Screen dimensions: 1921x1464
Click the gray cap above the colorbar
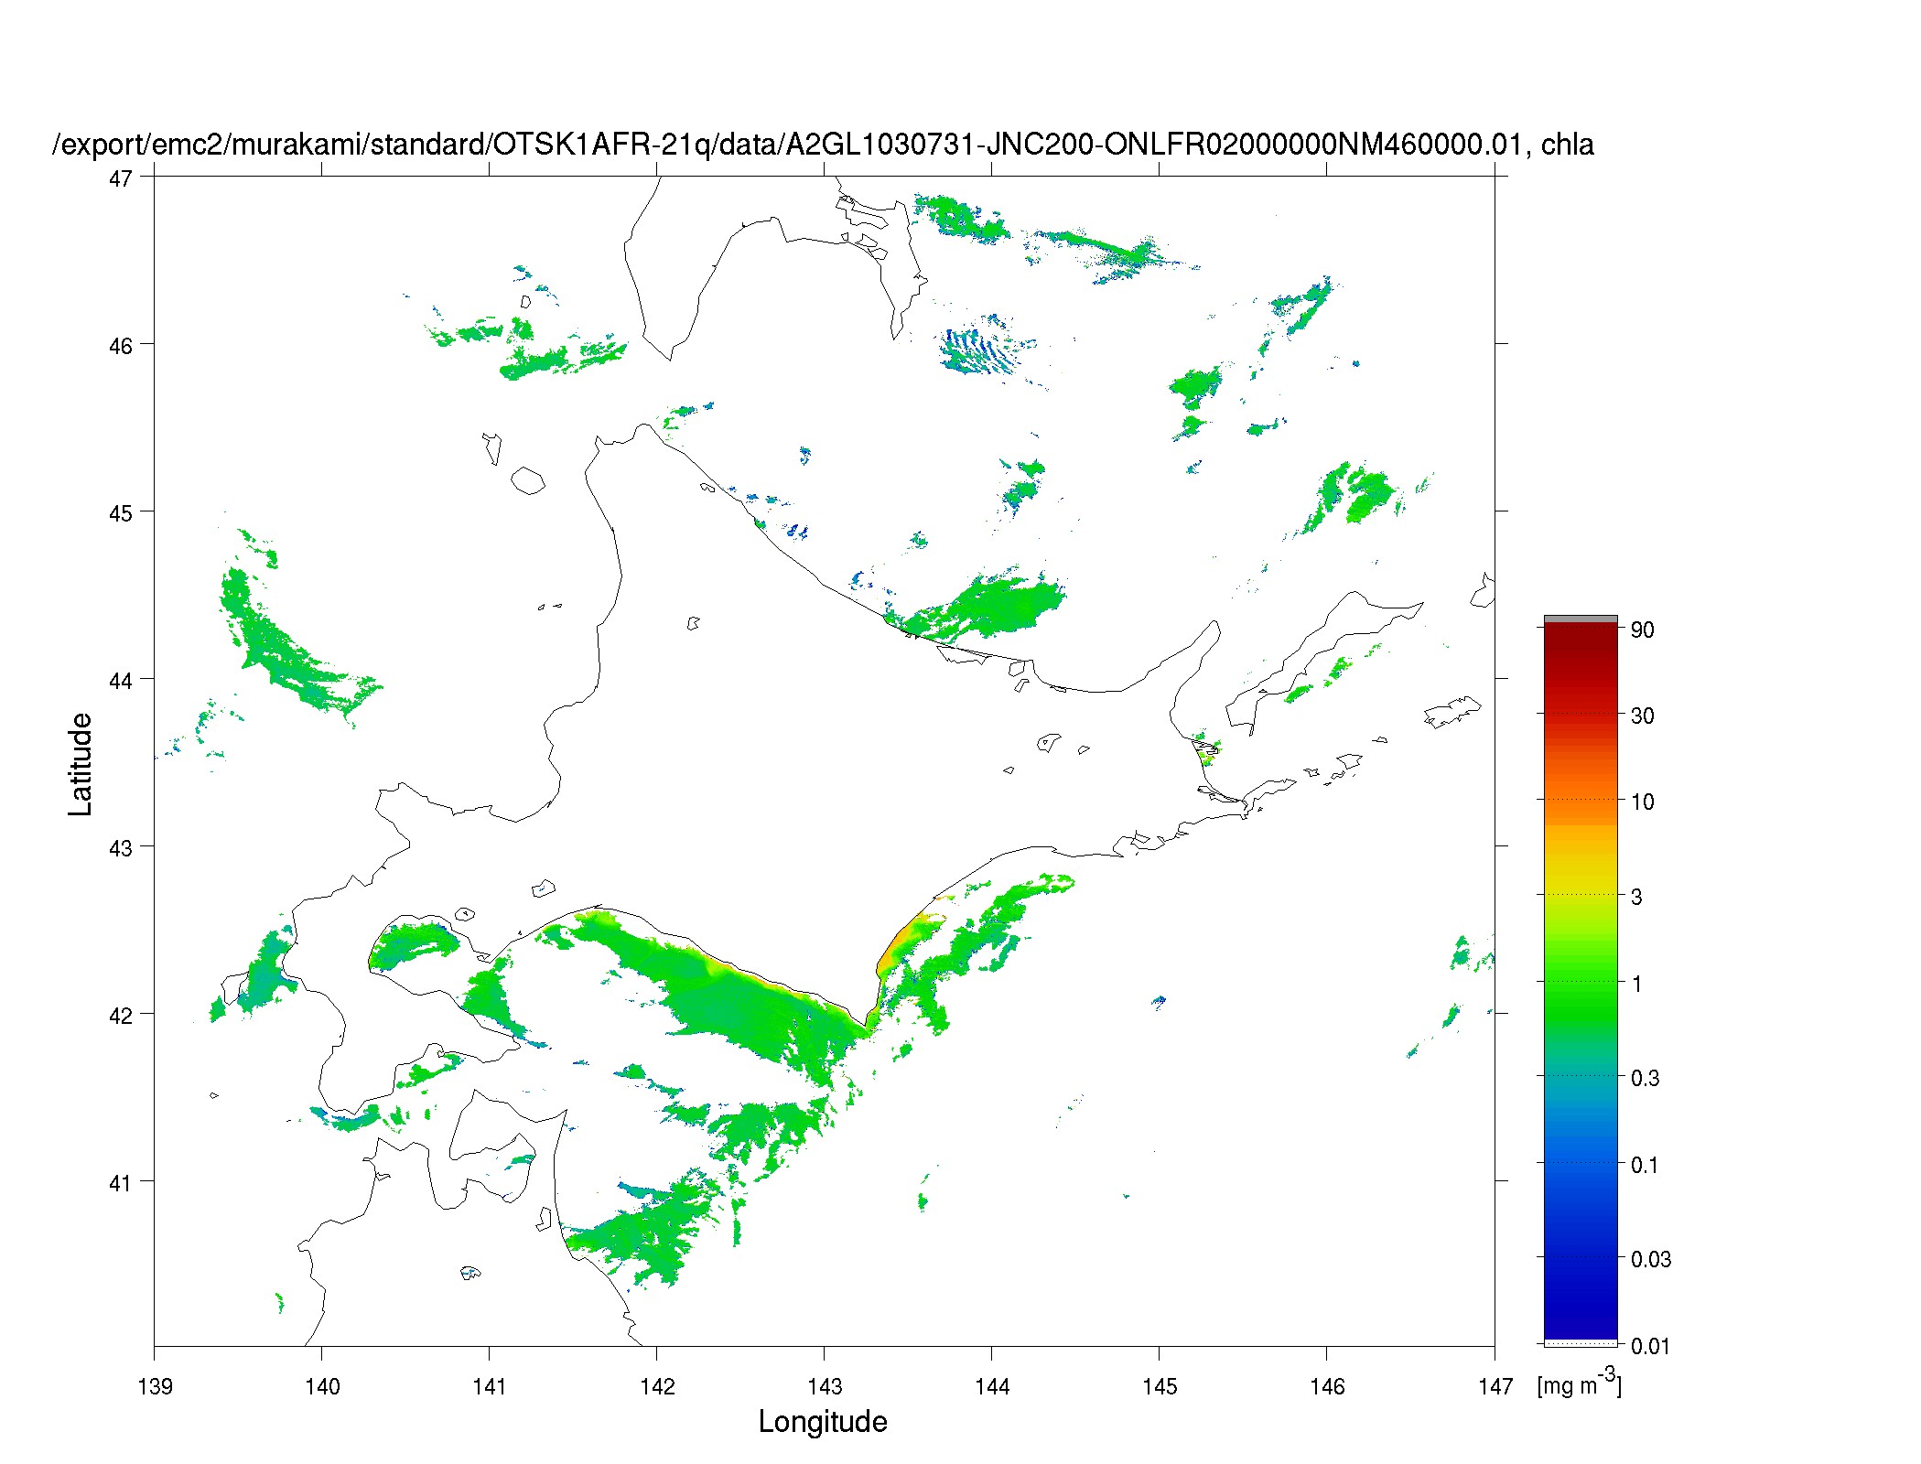point(1581,619)
